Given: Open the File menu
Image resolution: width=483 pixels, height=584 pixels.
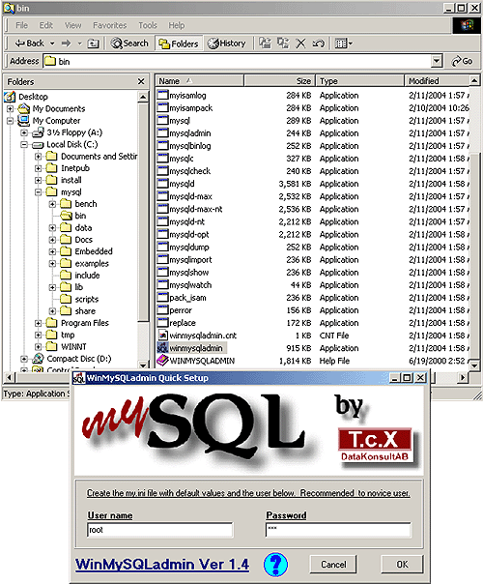Looking at the screenshot, I should point(21,25).
